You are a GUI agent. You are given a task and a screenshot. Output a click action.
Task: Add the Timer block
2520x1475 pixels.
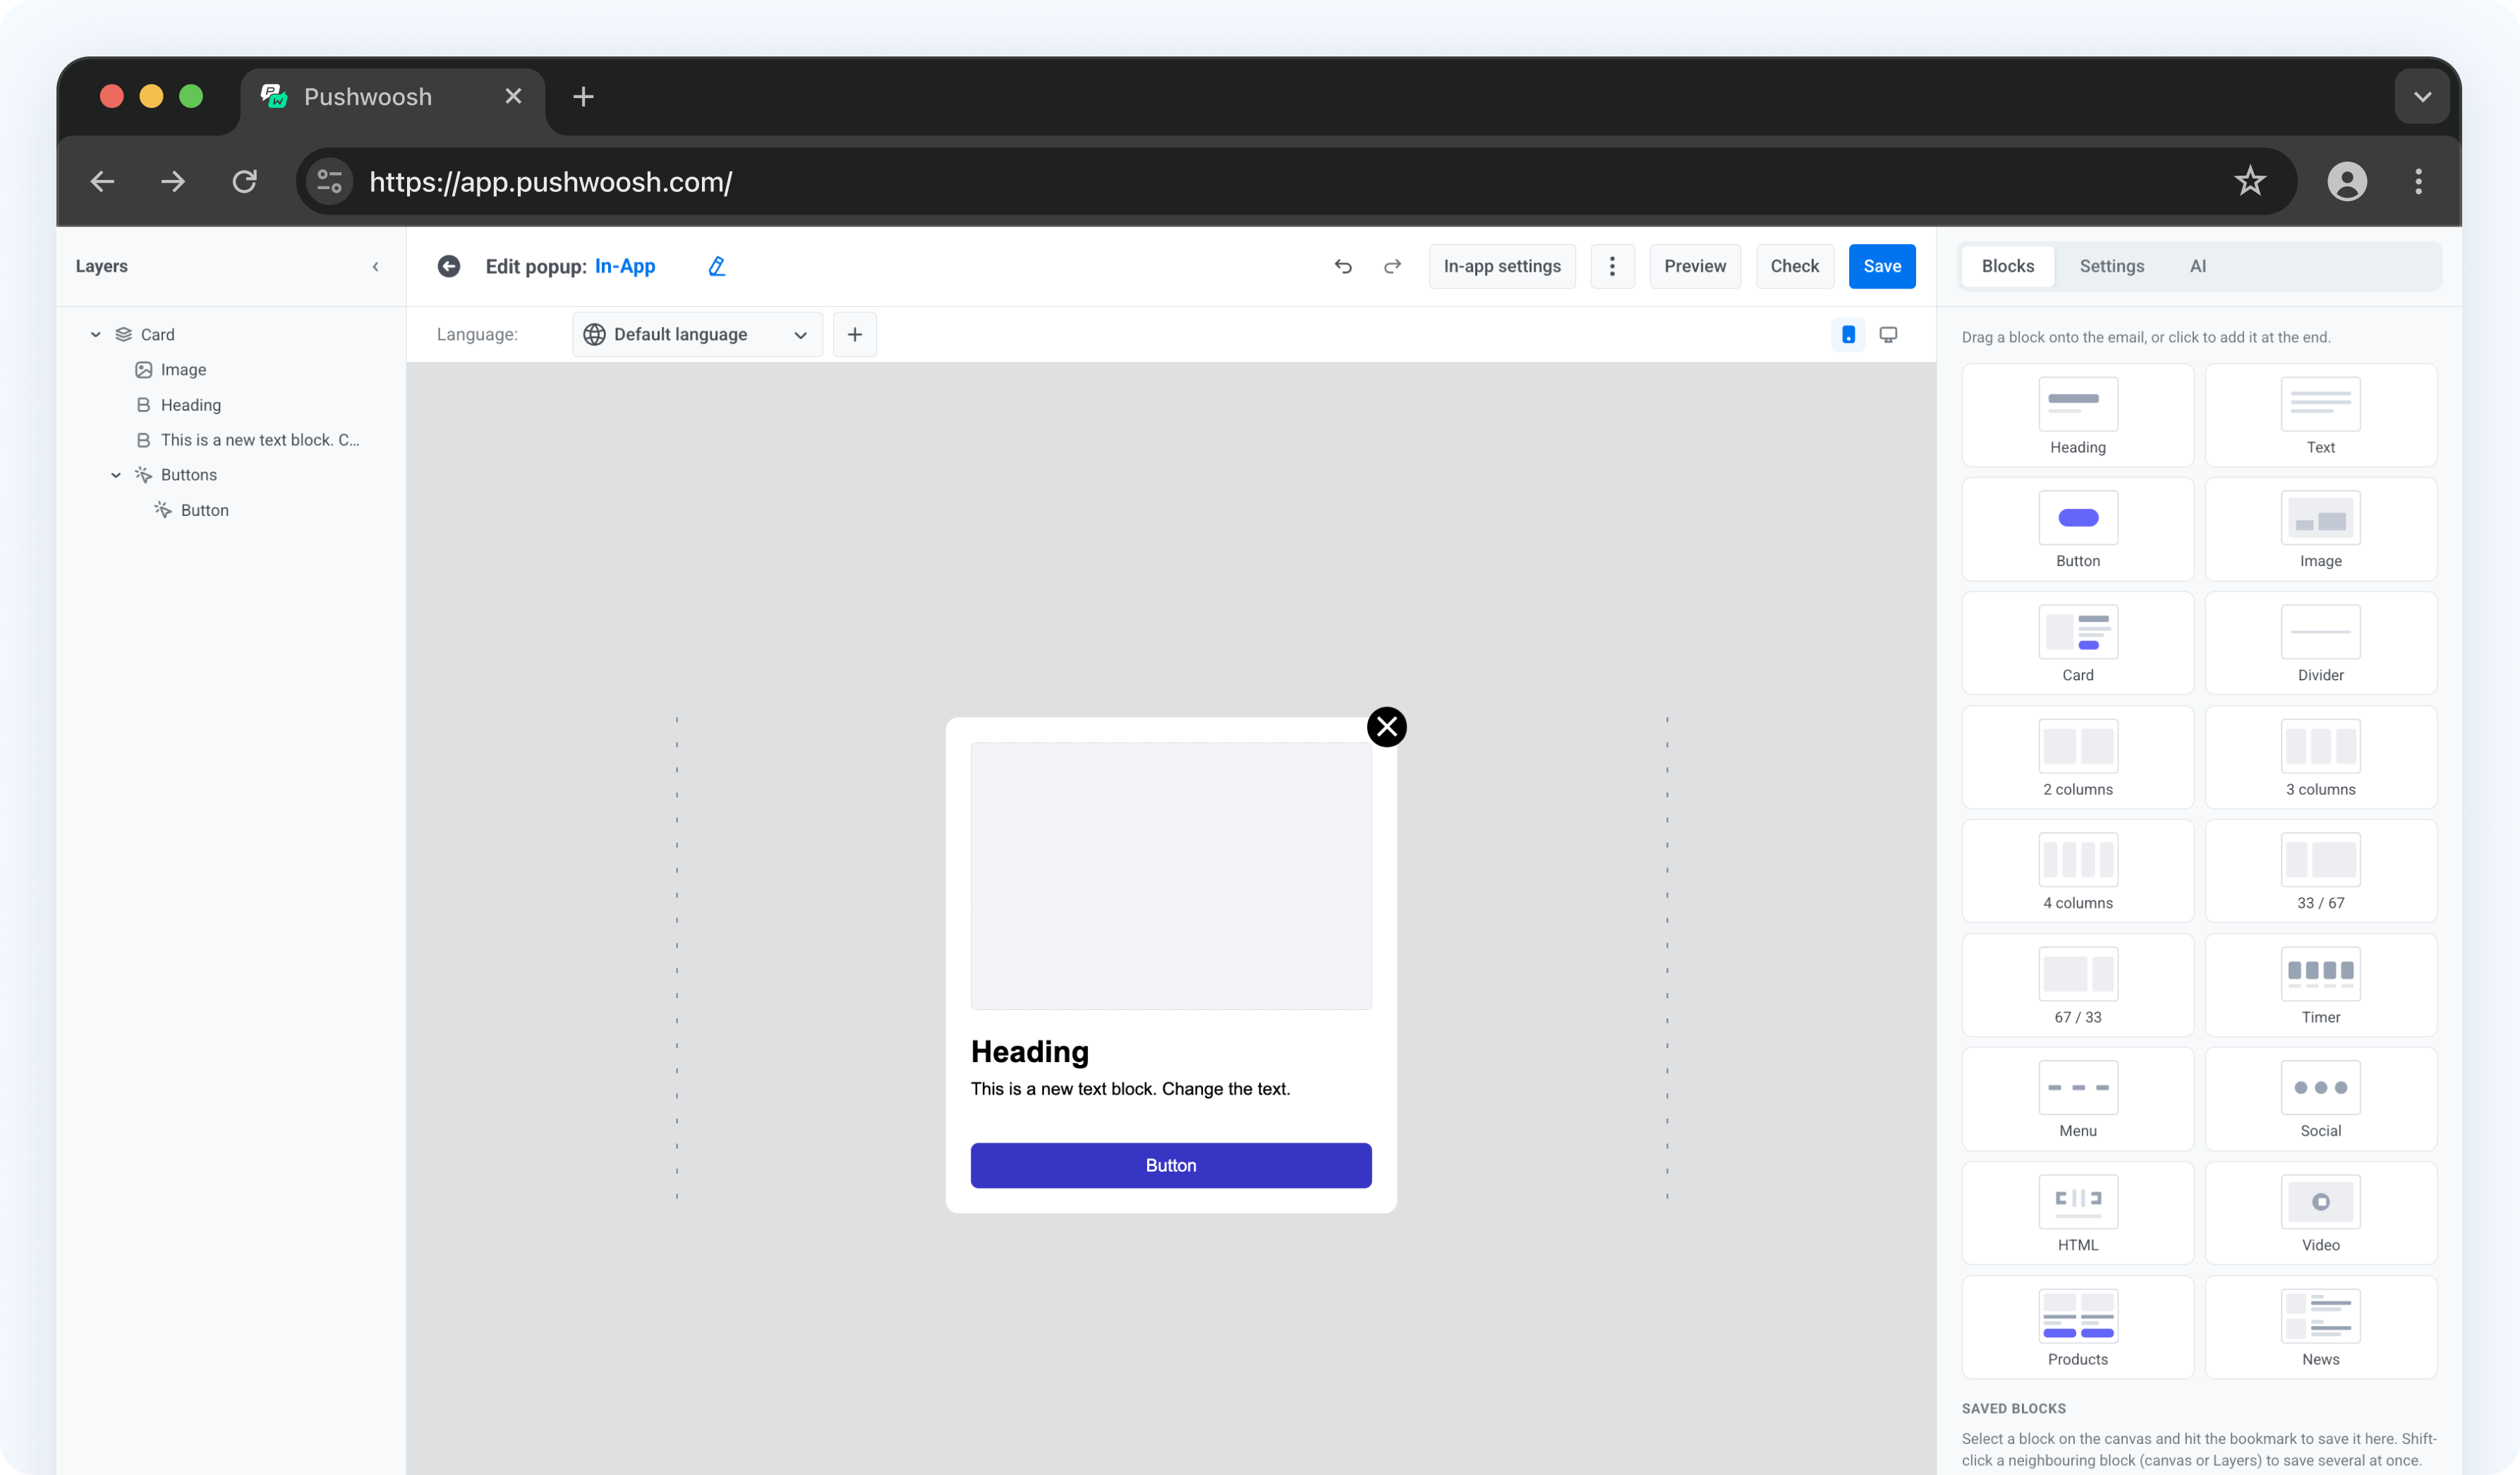2320,986
